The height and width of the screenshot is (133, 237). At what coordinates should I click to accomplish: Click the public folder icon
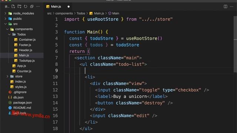10,19
